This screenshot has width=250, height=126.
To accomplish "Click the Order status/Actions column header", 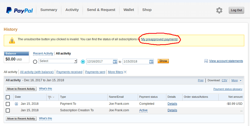I will tap(196, 97).
